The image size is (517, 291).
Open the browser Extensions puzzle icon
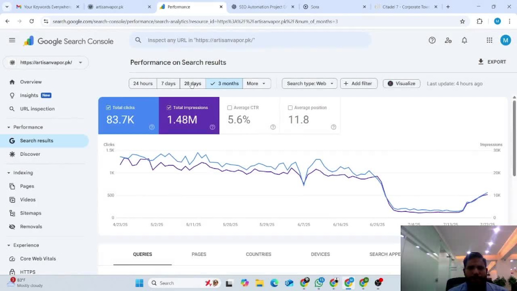pos(479,21)
